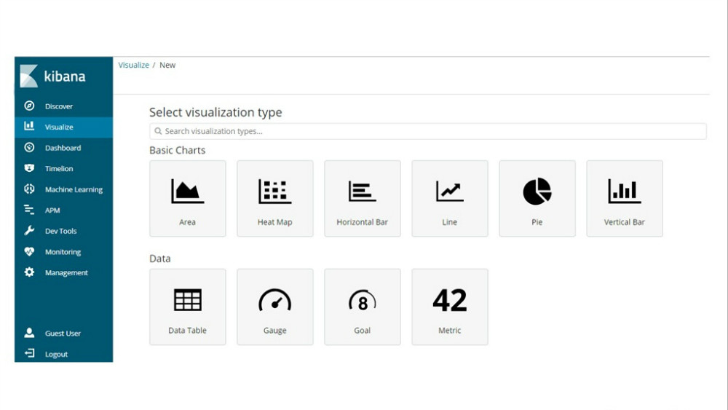The image size is (728, 410).
Task: Open the Discover compass icon
Action: click(29, 106)
